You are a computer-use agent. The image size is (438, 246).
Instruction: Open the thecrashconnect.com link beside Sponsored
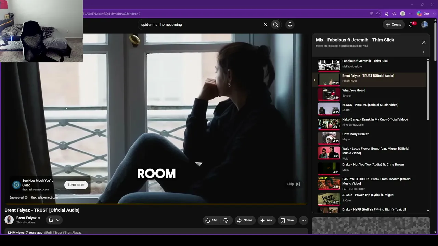tap(44, 197)
